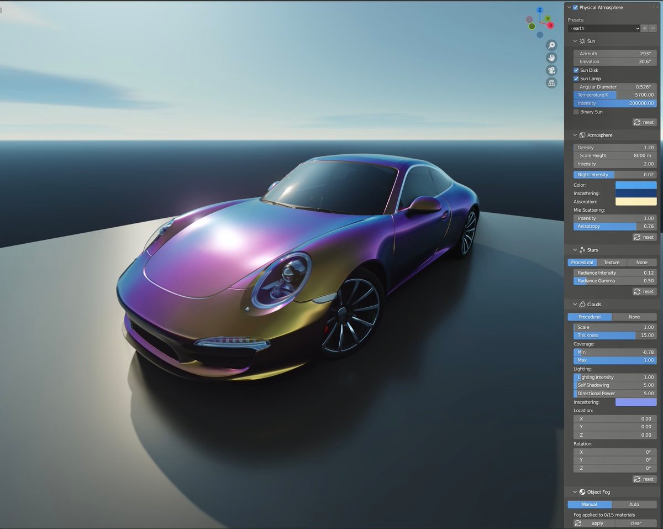Click the Night Intensity slider
The height and width of the screenshot is (529, 663).
[615, 175]
